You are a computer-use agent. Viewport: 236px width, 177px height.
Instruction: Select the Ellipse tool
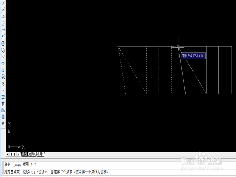pyautogui.click(x=3, y=64)
